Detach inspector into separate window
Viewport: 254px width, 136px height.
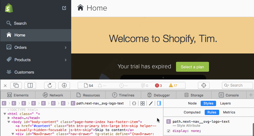(x=16, y=85)
